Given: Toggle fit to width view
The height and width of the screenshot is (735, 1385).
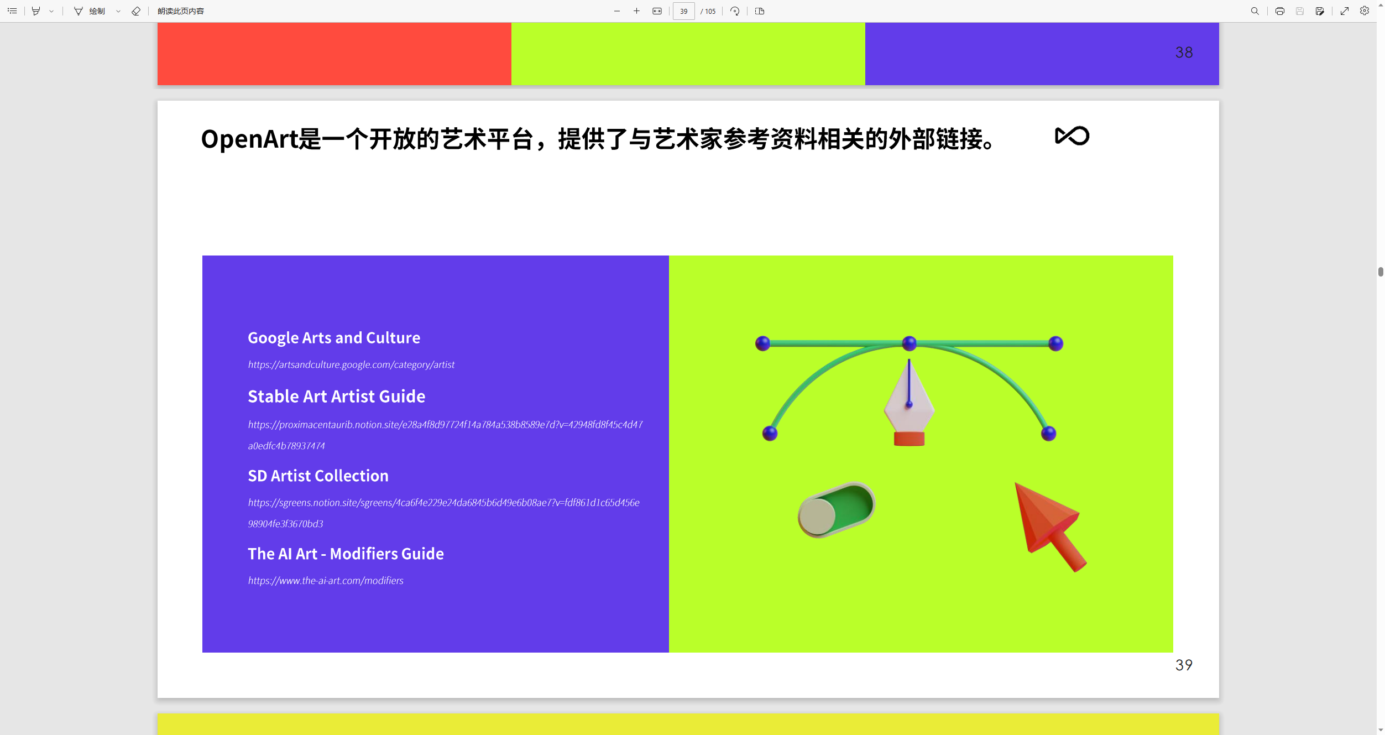Looking at the screenshot, I should [657, 11].
